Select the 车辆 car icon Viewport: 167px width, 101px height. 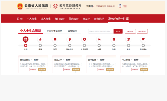pyautogui.click(x=99, y=39)
